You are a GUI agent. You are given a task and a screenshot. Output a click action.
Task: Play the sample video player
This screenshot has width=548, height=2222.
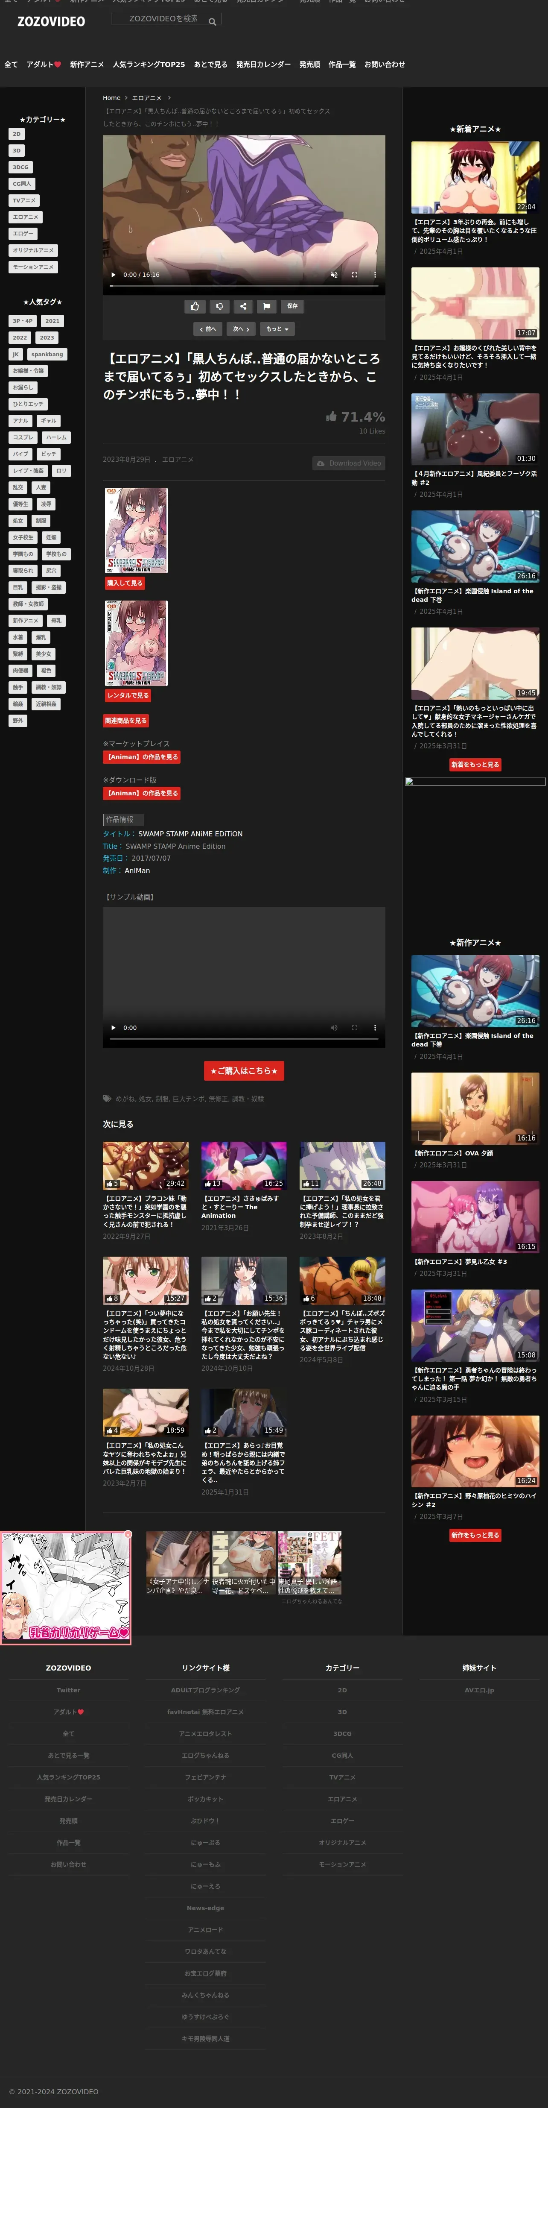point(114,1027)
